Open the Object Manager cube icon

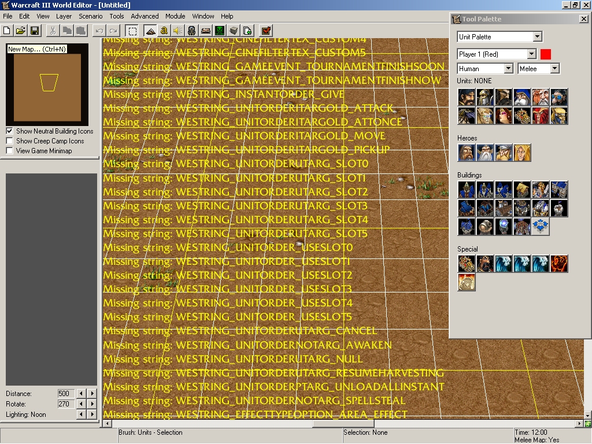point(234,31)
